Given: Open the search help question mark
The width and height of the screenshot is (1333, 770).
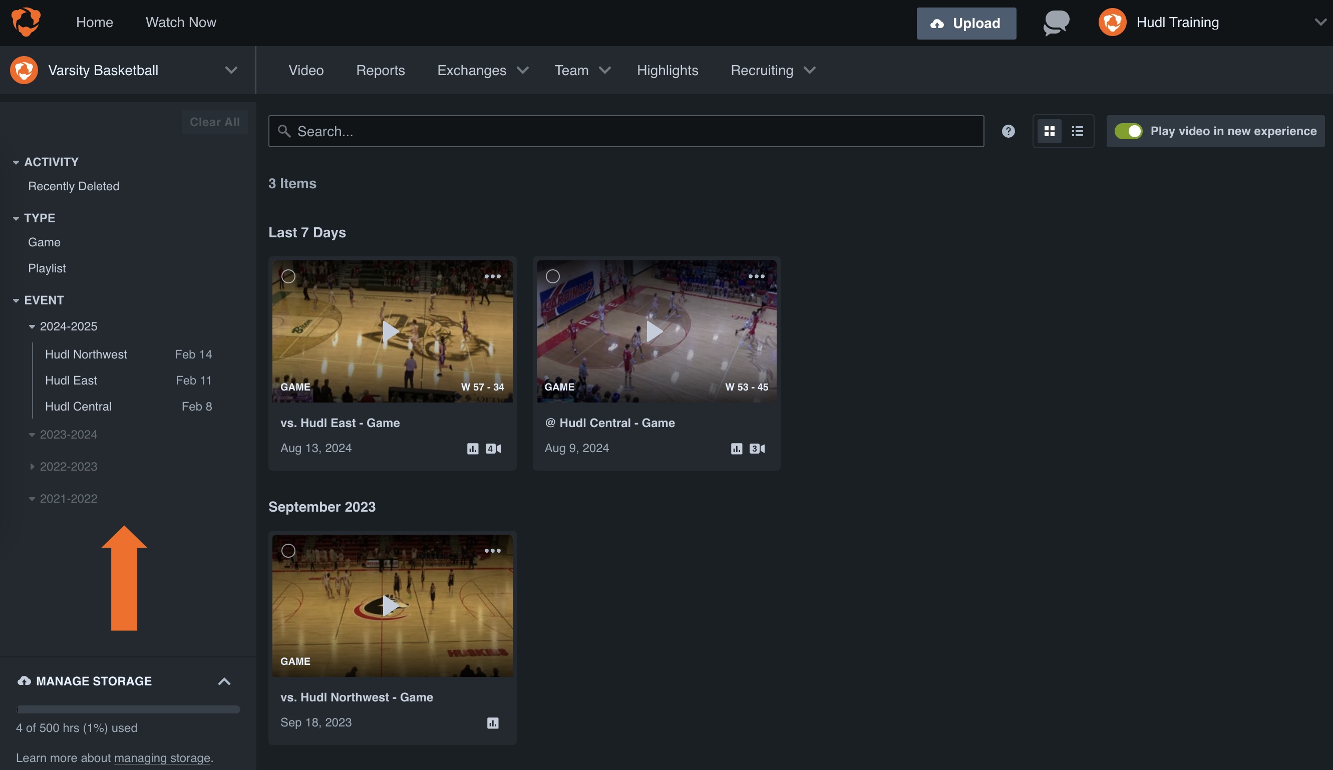Looking at the screenshot, I should (x=1008, y=131).
